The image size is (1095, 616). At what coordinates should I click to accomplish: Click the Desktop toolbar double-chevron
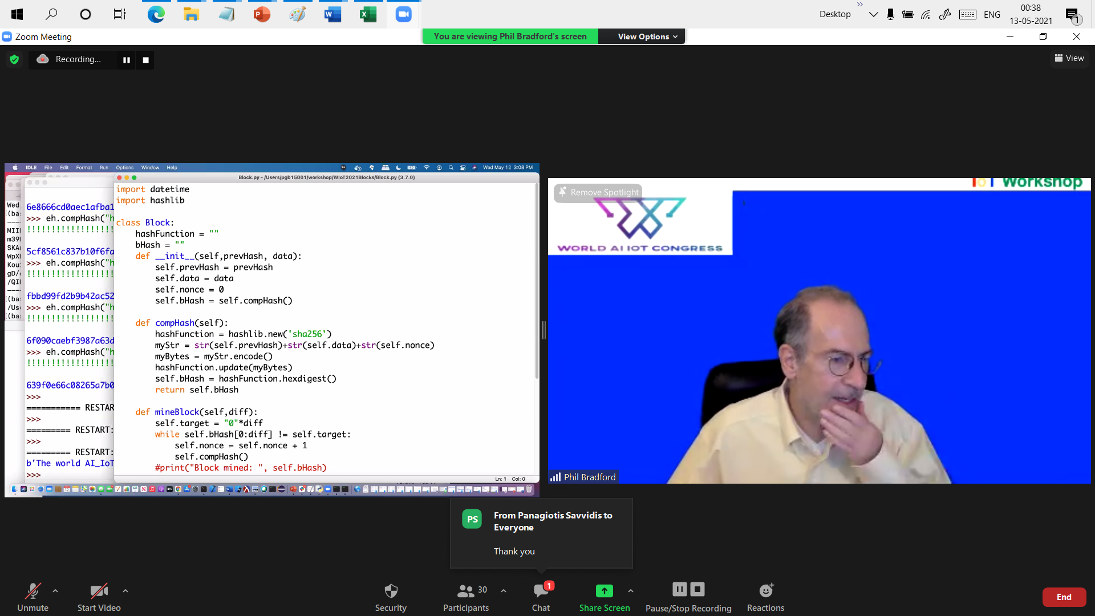(x=860, y=4)
